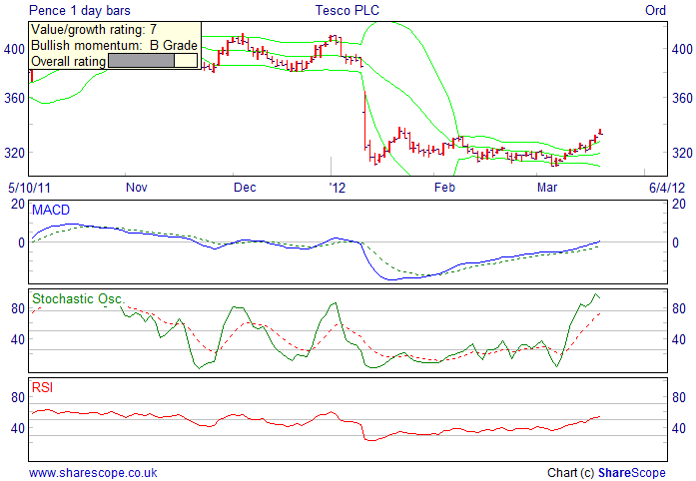
Task: Click the Stochastic left axis 80 label
Action: click(18, 308)
